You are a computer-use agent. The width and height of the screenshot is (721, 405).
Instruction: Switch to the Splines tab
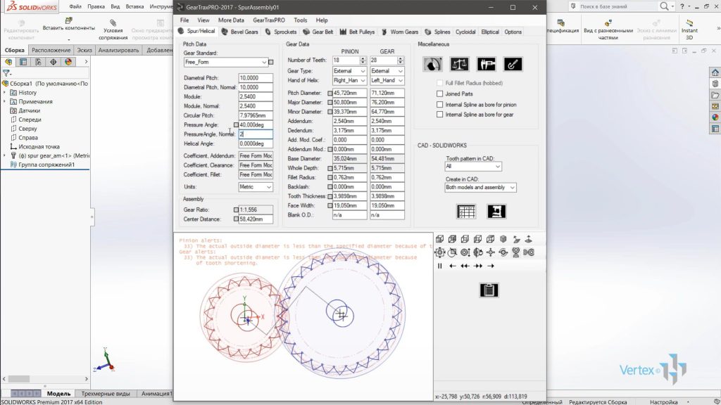pos(437,32)
